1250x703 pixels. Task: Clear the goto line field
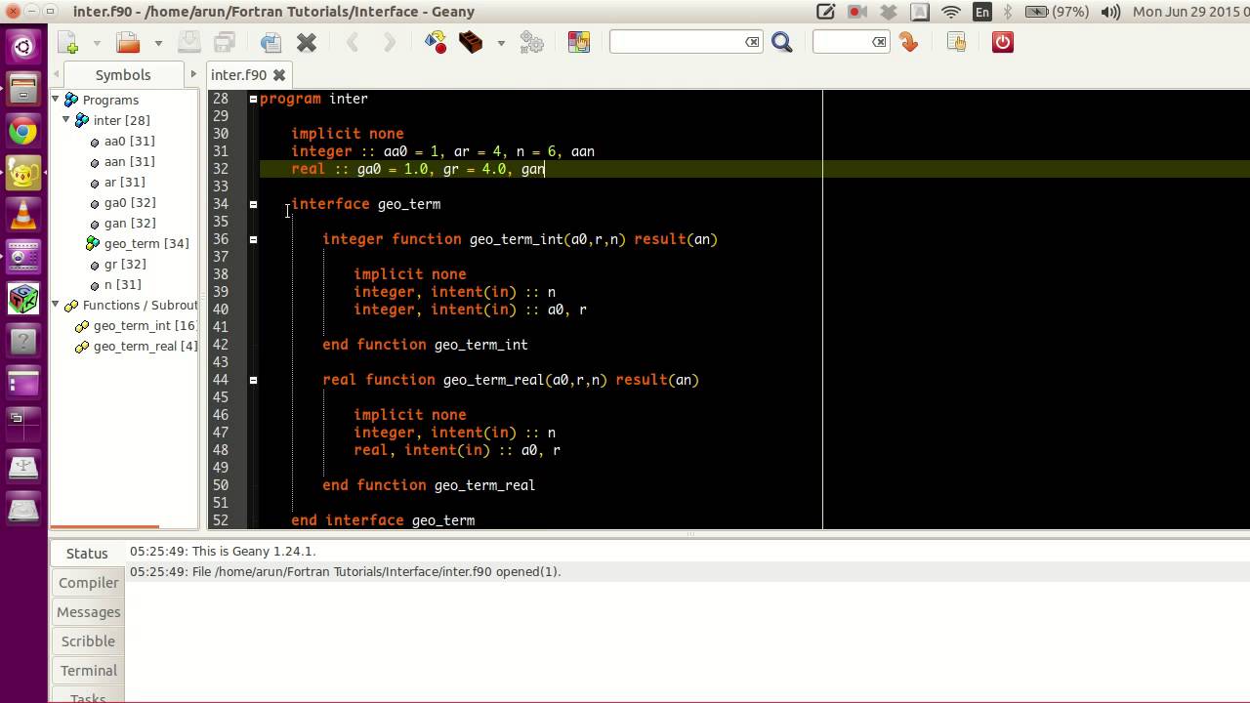[x=879, y=42]
